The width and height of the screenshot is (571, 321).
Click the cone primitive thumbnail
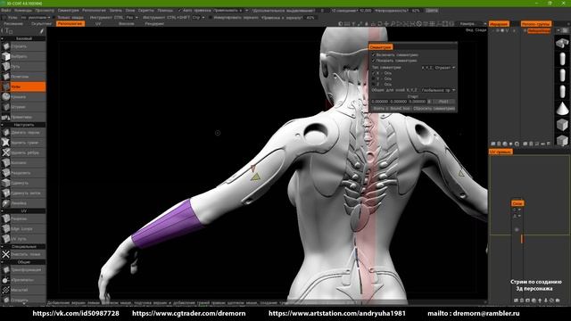562,109
